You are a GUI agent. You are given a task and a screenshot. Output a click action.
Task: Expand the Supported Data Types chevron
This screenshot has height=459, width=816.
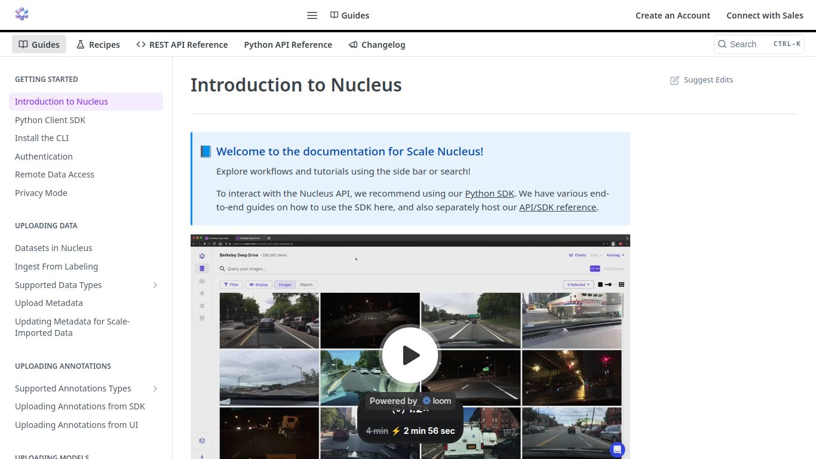click(155, 285)
